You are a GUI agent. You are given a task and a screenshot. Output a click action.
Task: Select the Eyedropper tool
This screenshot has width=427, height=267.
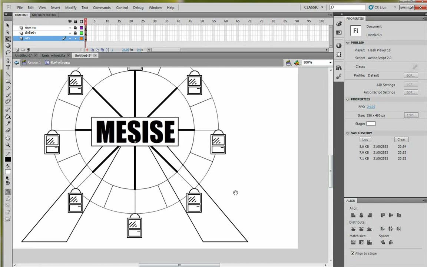pos(8,123)
